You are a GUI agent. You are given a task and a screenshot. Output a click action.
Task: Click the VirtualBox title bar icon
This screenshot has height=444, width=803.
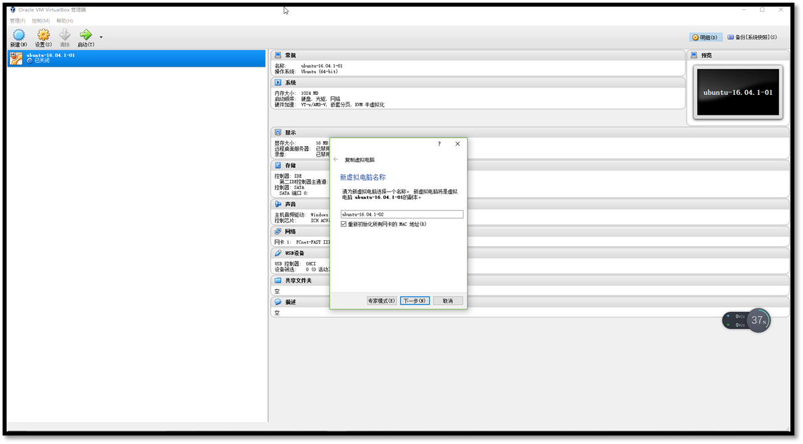click(13, 10)
